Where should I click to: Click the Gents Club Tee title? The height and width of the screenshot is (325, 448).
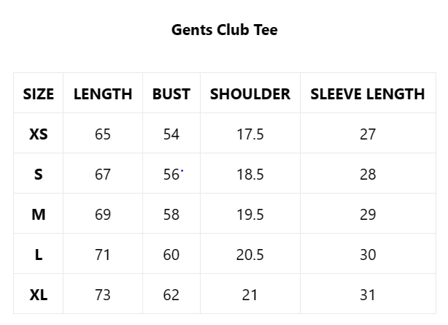224,30
